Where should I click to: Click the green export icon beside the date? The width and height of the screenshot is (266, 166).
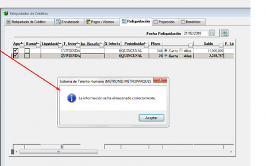point(224,33)
